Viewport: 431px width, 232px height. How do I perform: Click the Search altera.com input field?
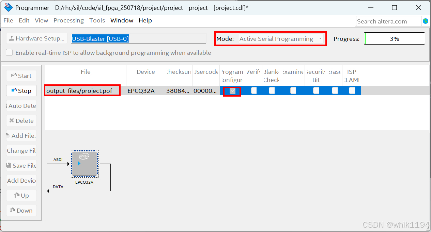tap(389, 21)
